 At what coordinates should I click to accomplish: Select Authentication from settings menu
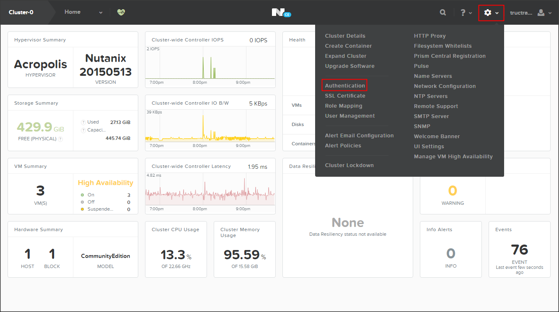click(x=345, y=86)
